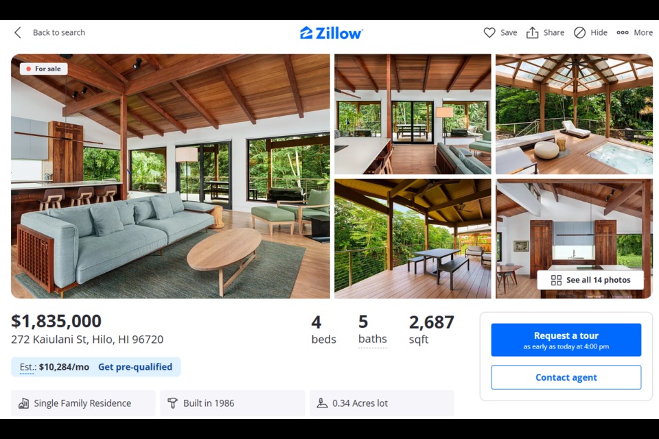Click the building icon beside Single Family Residence
659x439 pixels.
(x=23, y=403)
